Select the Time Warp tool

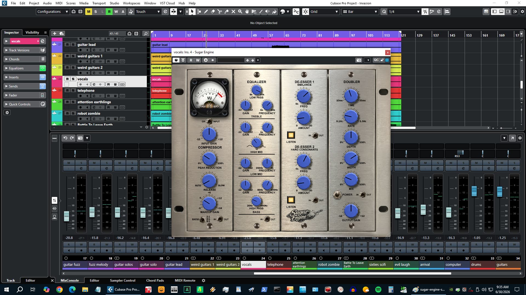254,11
